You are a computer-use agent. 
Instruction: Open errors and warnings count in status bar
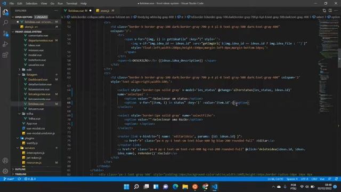point(30,179)
